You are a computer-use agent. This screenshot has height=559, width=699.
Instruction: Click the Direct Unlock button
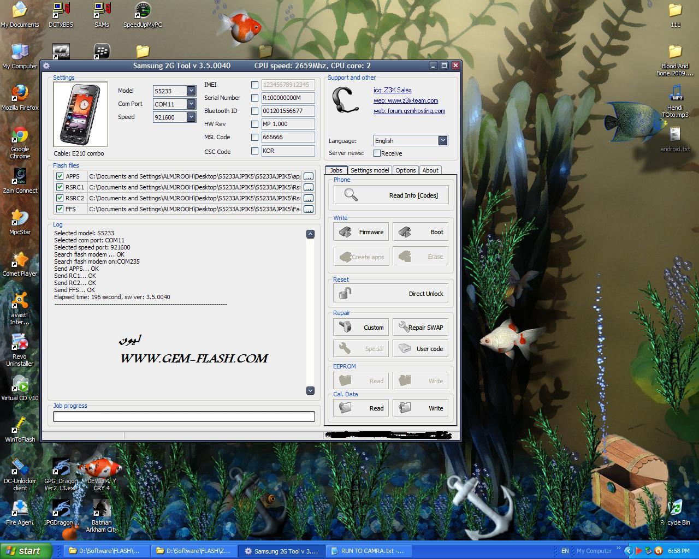tap(391, 293)
